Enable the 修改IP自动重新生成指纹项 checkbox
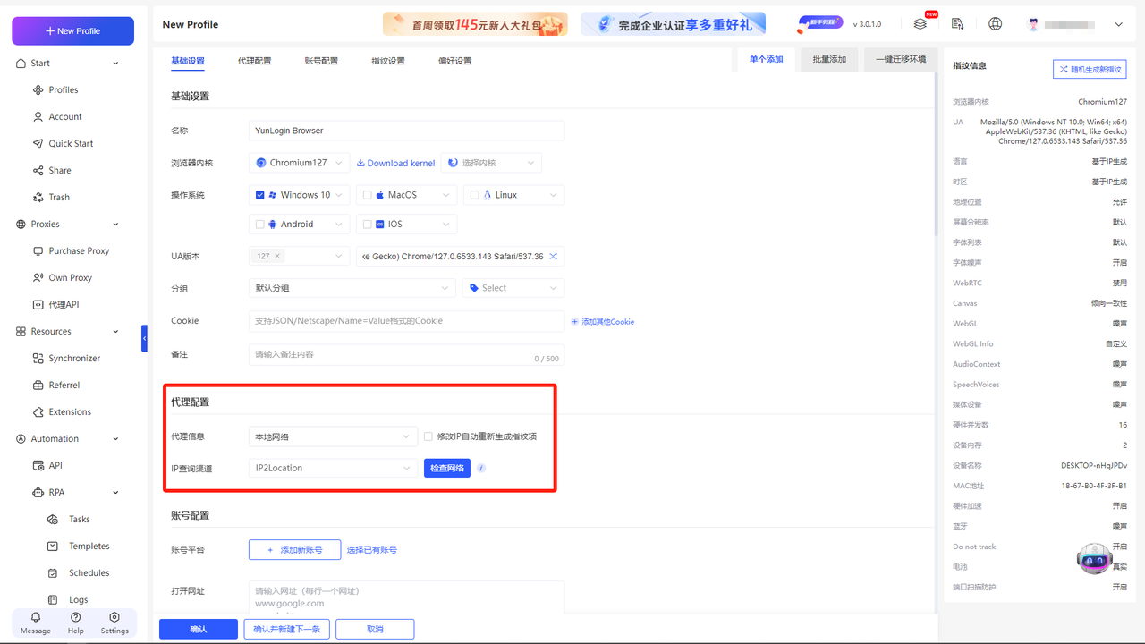1145x644 pixels. [x=427, y=438]
